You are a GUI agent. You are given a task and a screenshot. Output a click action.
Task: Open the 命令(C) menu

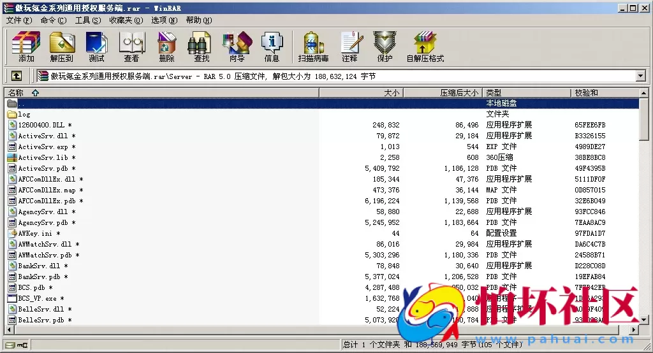pos(54,20)
